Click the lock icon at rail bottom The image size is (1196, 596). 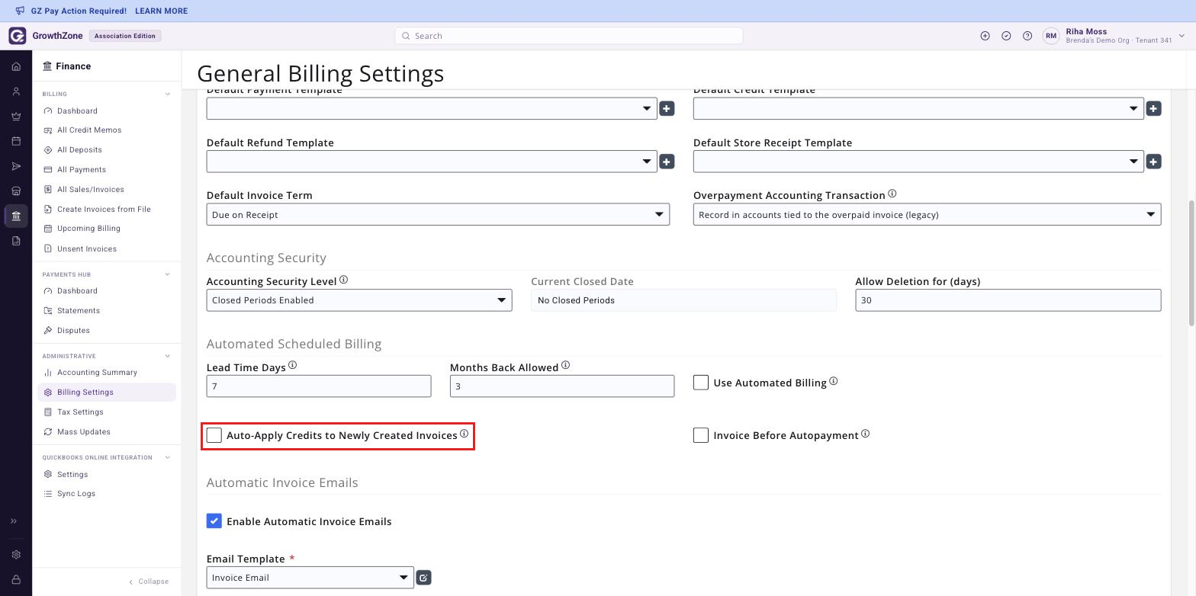[16, 579]
